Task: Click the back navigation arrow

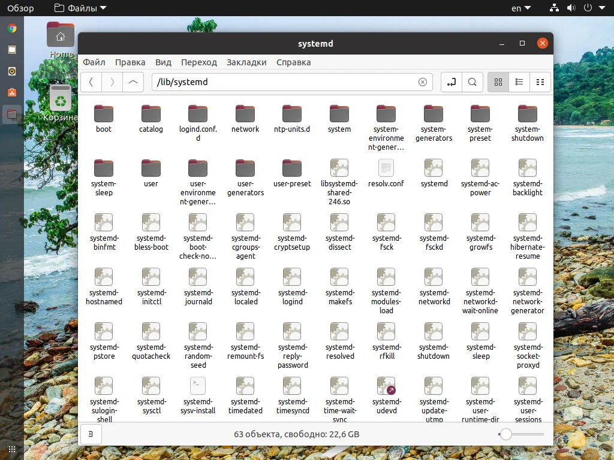Action: click(91, 82)
